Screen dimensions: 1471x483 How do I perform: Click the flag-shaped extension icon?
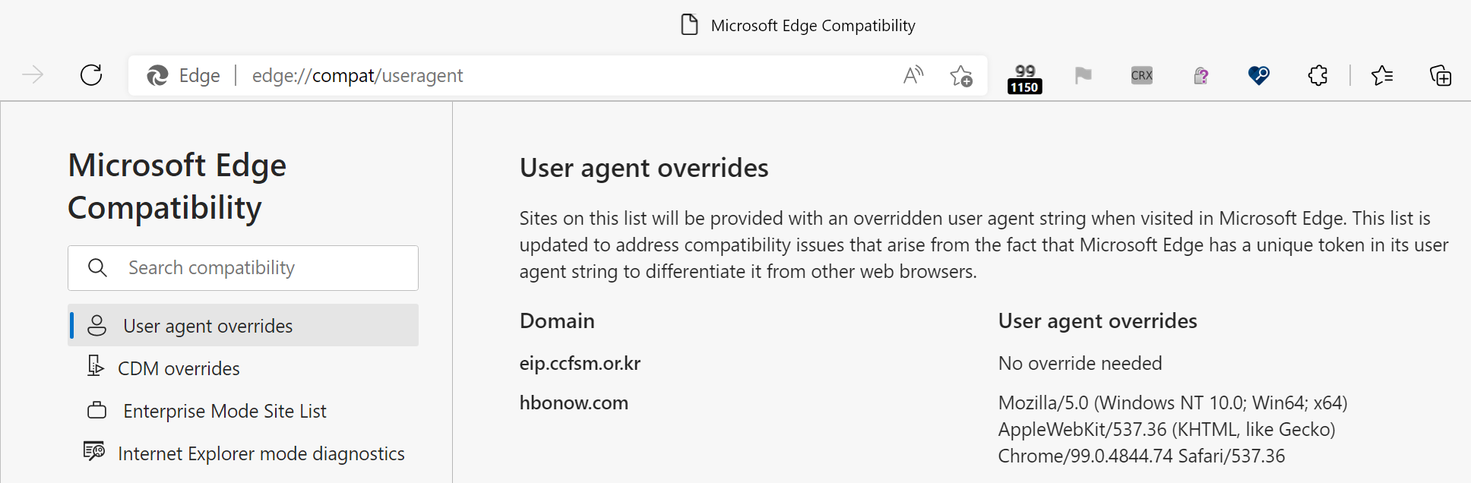click(x=1083, y=75)
